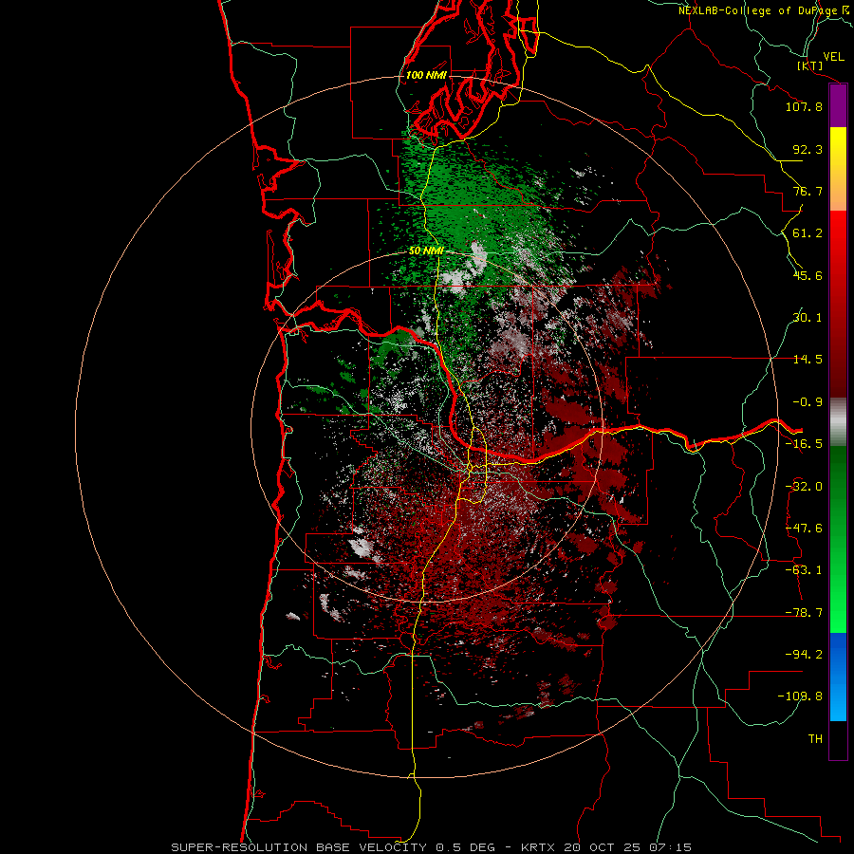Viewport: 854px width, 854px height.
Task: Click the -32.0 legend value
Action: 804,487
